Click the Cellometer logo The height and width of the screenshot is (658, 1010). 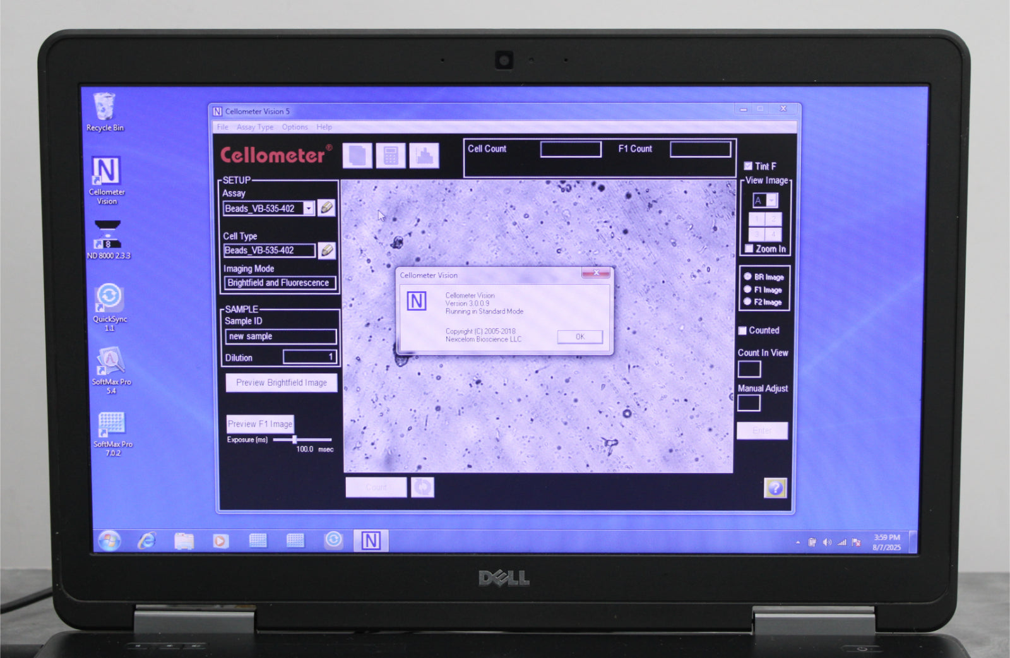(x=276, y=155)
